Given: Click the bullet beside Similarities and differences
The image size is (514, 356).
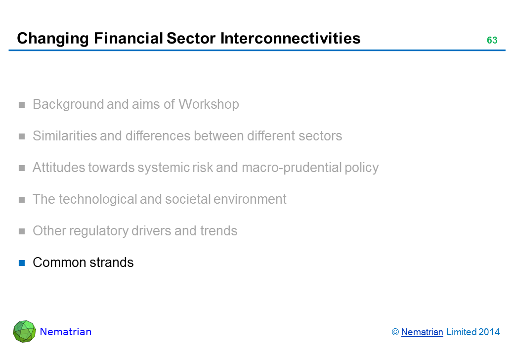Looking at the screenshot, I should pyautogui.click(x=22, y=136).
